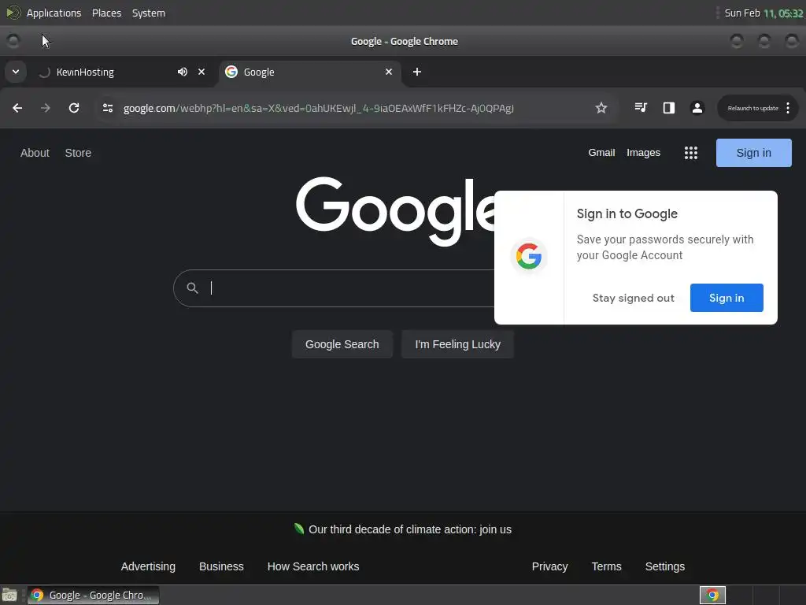Click the green leaf climate icon
The height and width of the screenshot is (605, 806).
coord(298,529)
